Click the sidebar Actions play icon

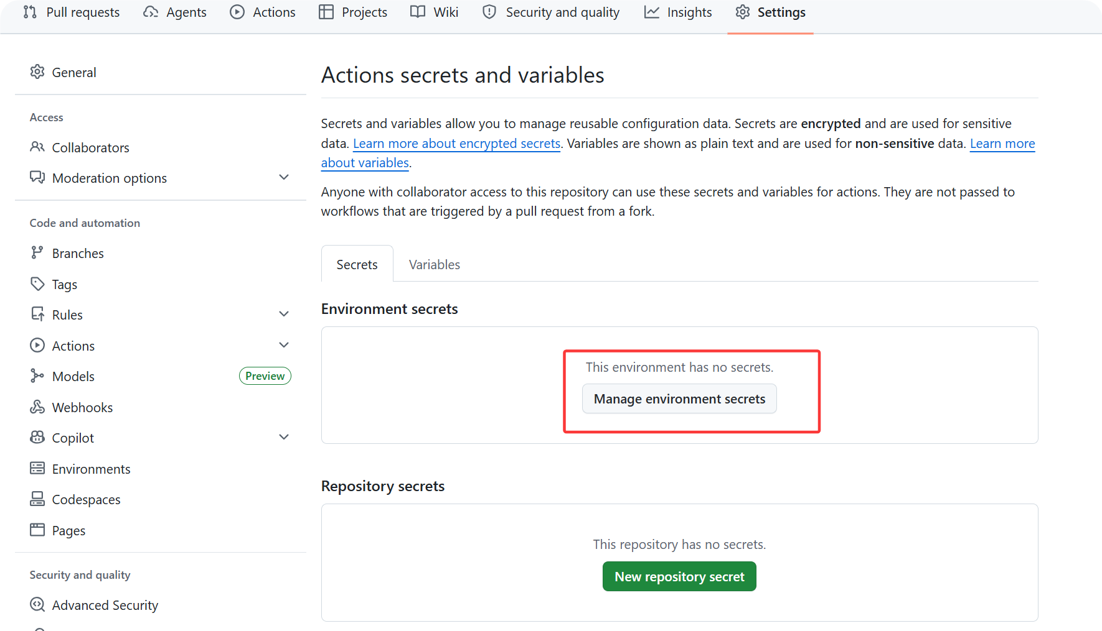[37, 346]
